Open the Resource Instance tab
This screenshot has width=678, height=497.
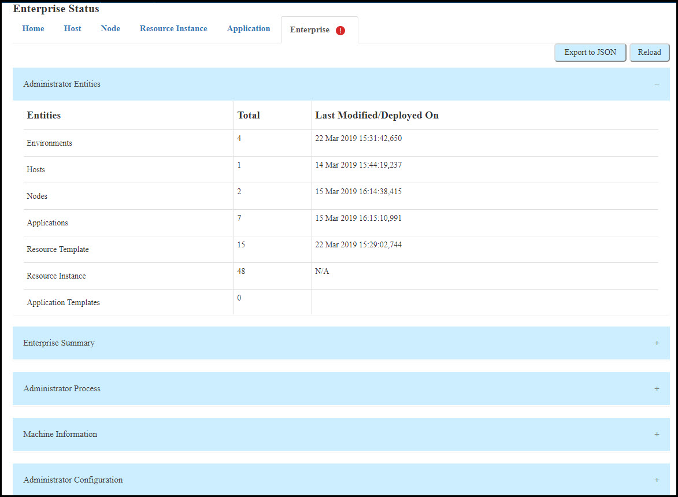click(173, 29)
